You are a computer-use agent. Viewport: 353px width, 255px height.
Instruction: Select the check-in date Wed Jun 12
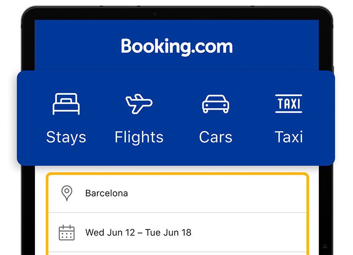click(110, 232)
